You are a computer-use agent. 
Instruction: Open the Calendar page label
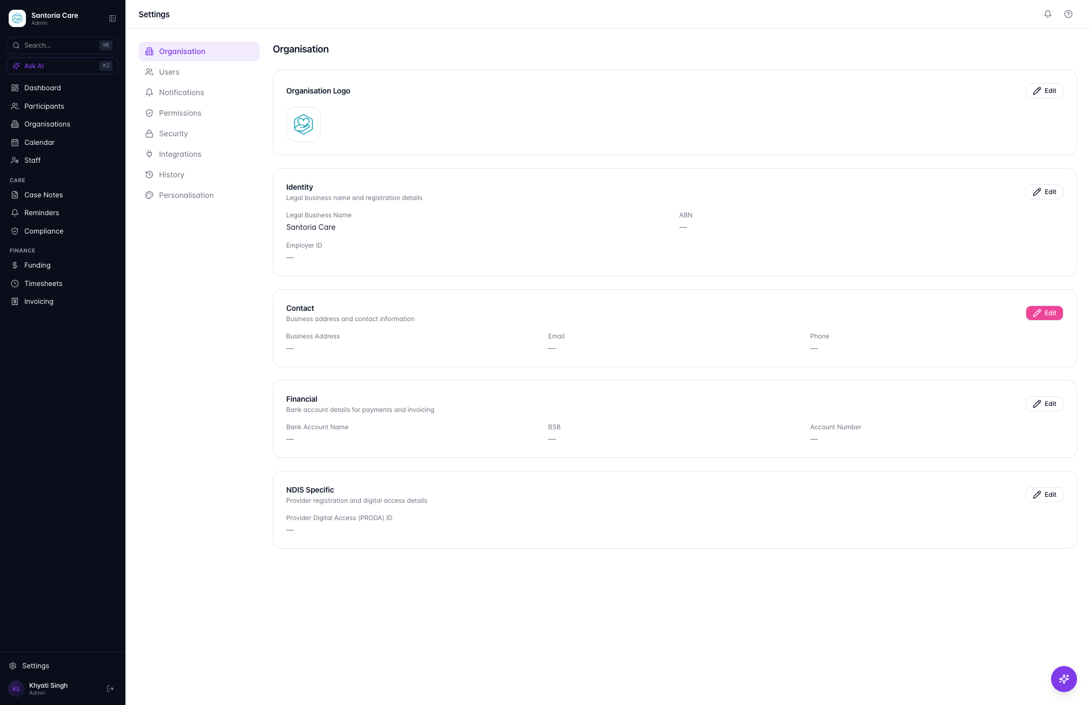[39, 142]
